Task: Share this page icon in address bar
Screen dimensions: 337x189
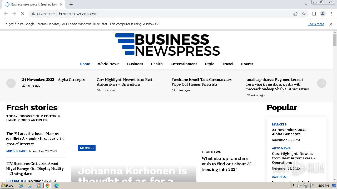Action: (295, 14)
